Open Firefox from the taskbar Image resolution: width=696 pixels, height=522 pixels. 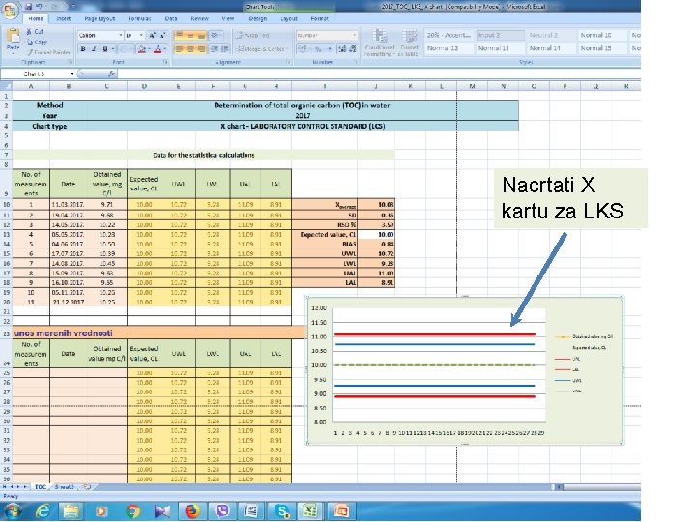coord(191,511)
